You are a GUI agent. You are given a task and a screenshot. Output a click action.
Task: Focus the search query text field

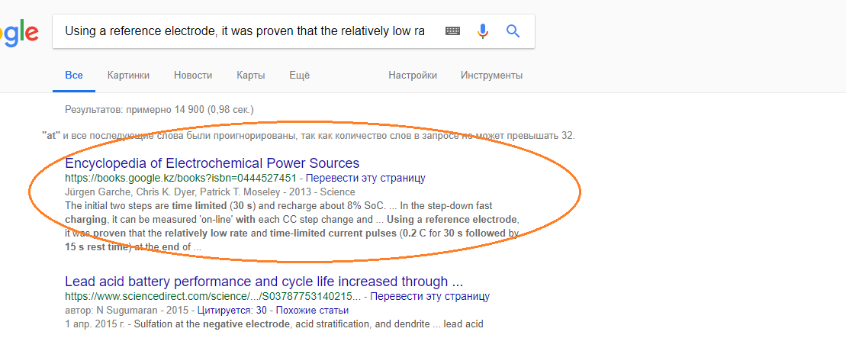244,31
